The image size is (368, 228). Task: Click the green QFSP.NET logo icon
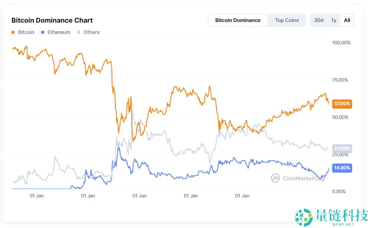point(303,218)
